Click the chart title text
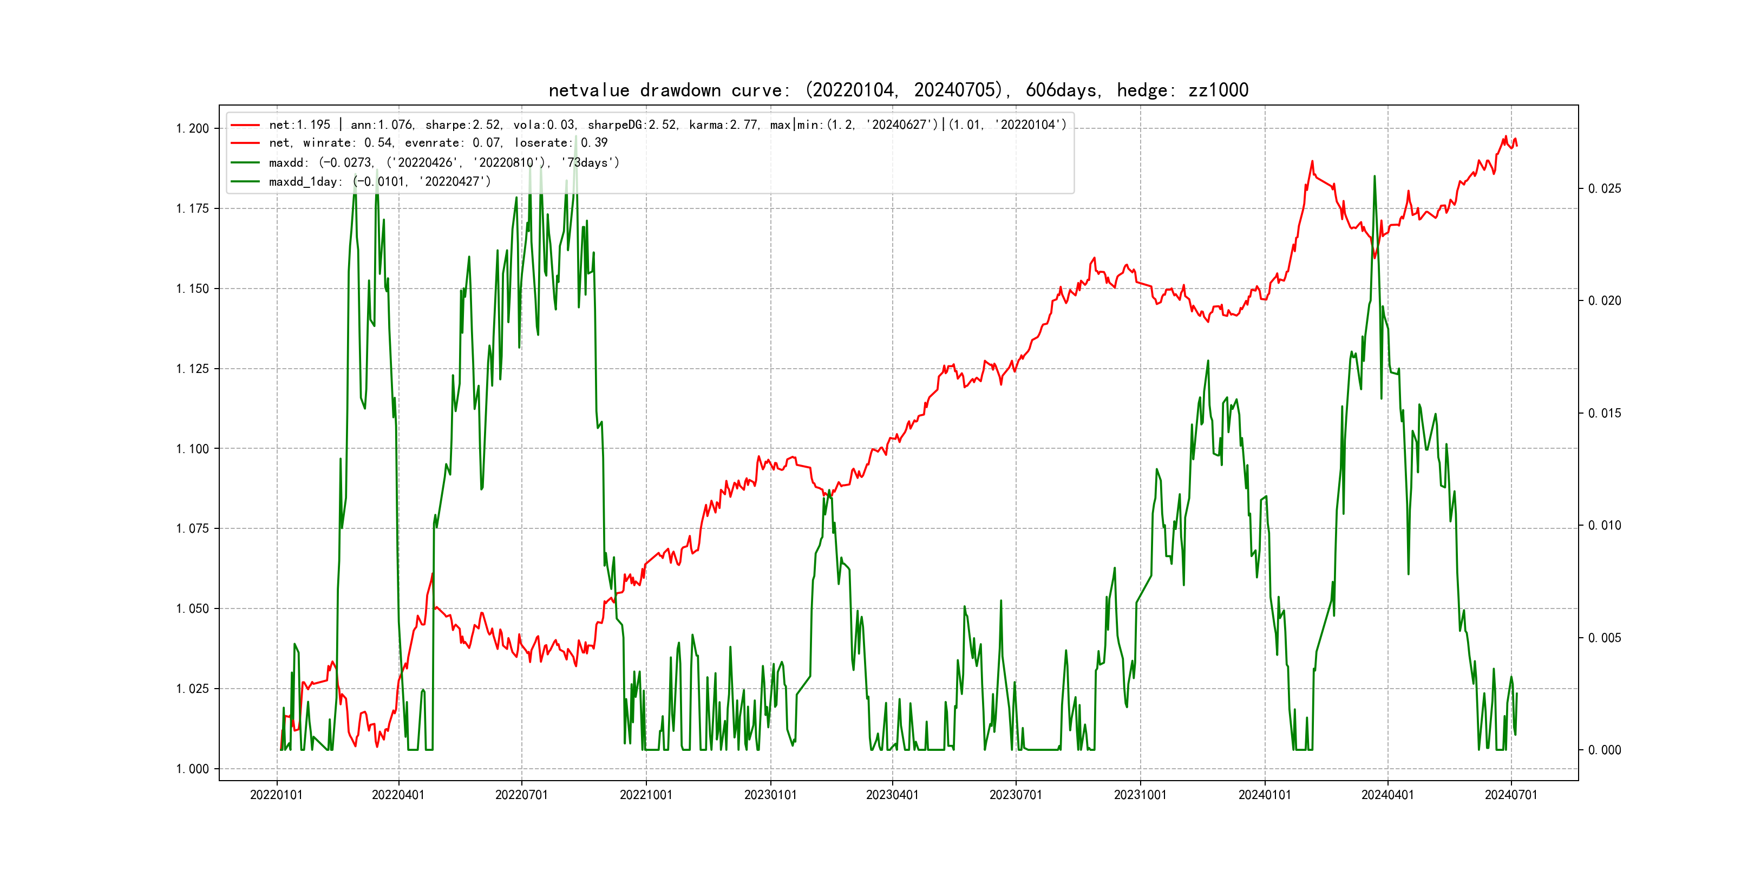 (x=898, y=90)
